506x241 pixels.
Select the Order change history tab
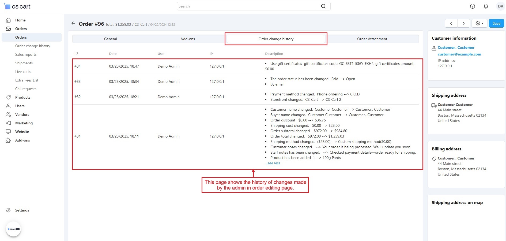click(276, 39)
